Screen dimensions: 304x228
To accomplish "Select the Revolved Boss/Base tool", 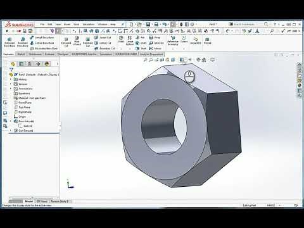I will coord(23,42).
